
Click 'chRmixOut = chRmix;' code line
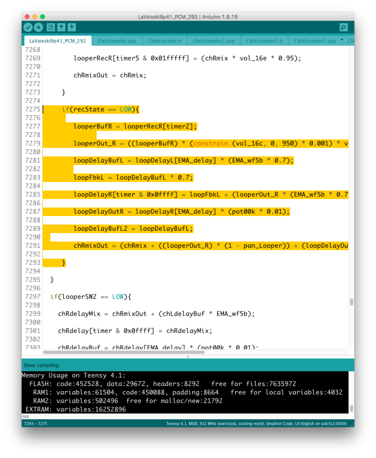click(110, 75)
